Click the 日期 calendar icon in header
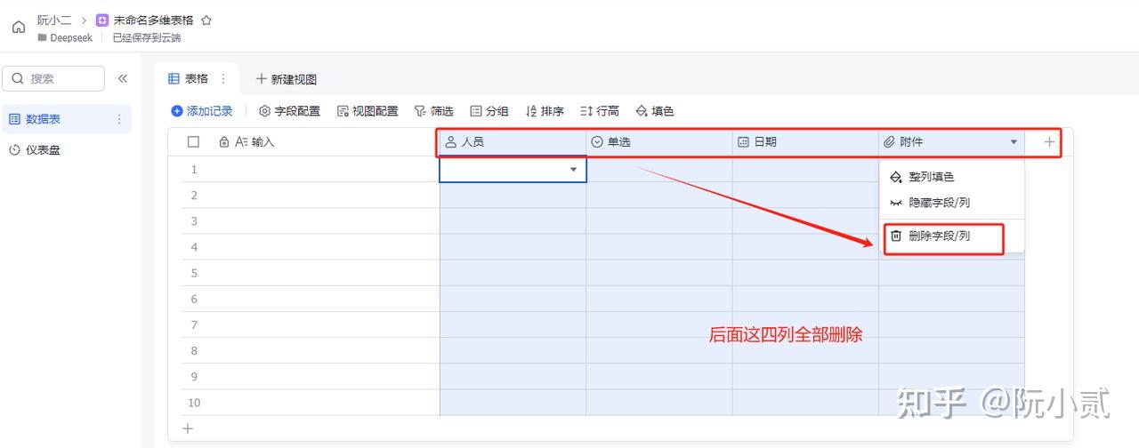1139x448 pixels. [743, 142]
